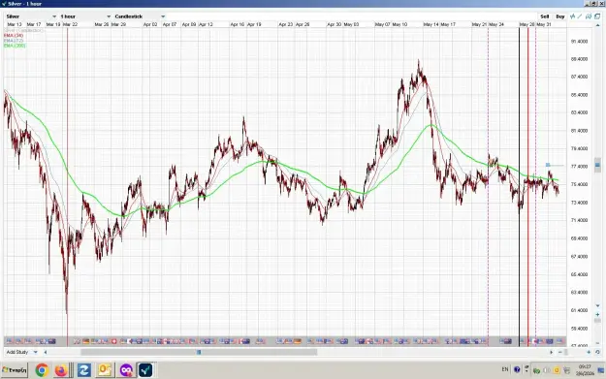
Task: Click the horizontal zoom out minus icon
Action: (560, 352)
